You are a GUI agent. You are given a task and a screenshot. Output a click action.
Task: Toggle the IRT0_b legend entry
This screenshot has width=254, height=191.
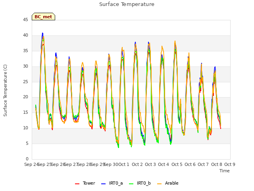pos(140,183)
